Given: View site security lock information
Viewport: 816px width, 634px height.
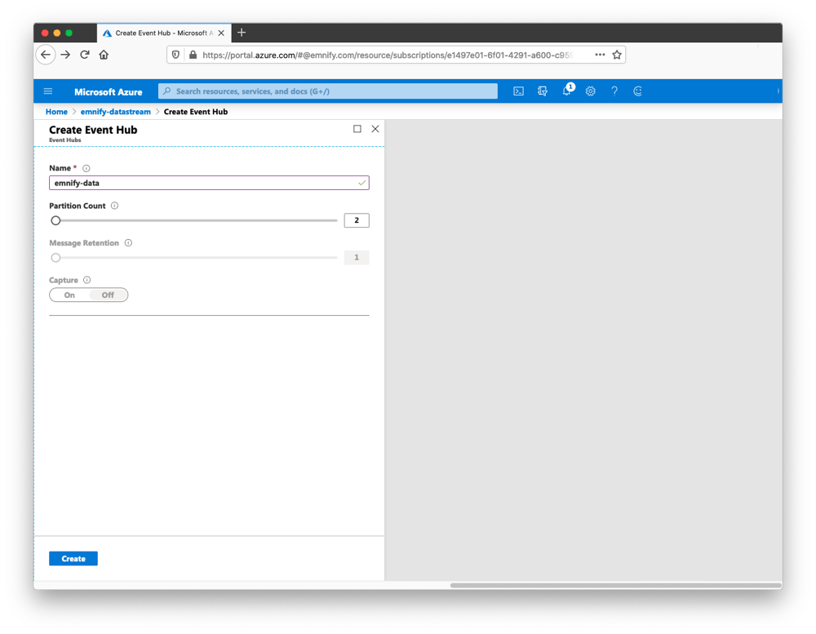Looking at the screenshot, I should 193,55.
